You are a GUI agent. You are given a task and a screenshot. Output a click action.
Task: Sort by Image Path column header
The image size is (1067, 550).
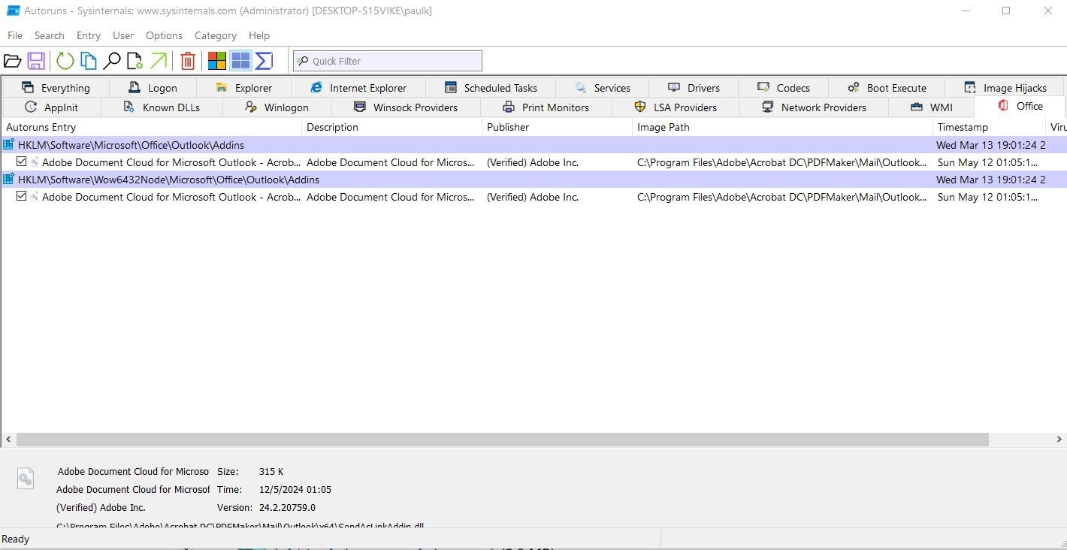(782, 127)
